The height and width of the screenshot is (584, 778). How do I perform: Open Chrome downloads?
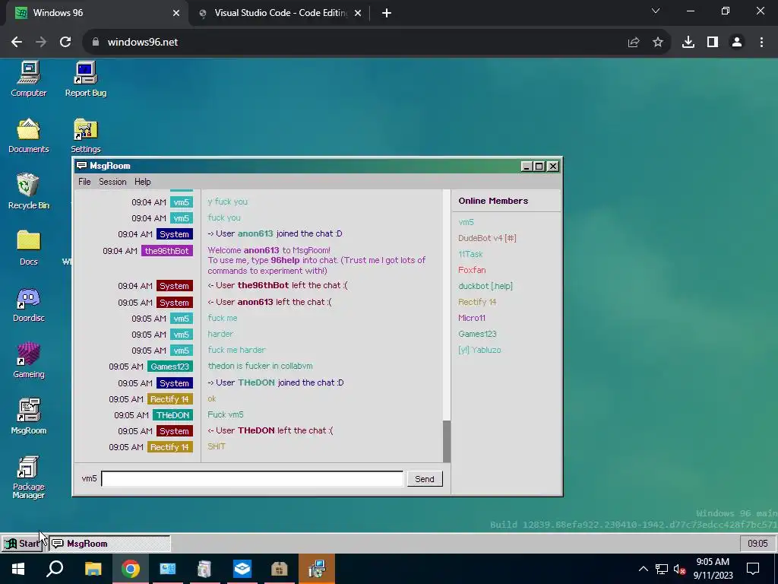(688, 43)
